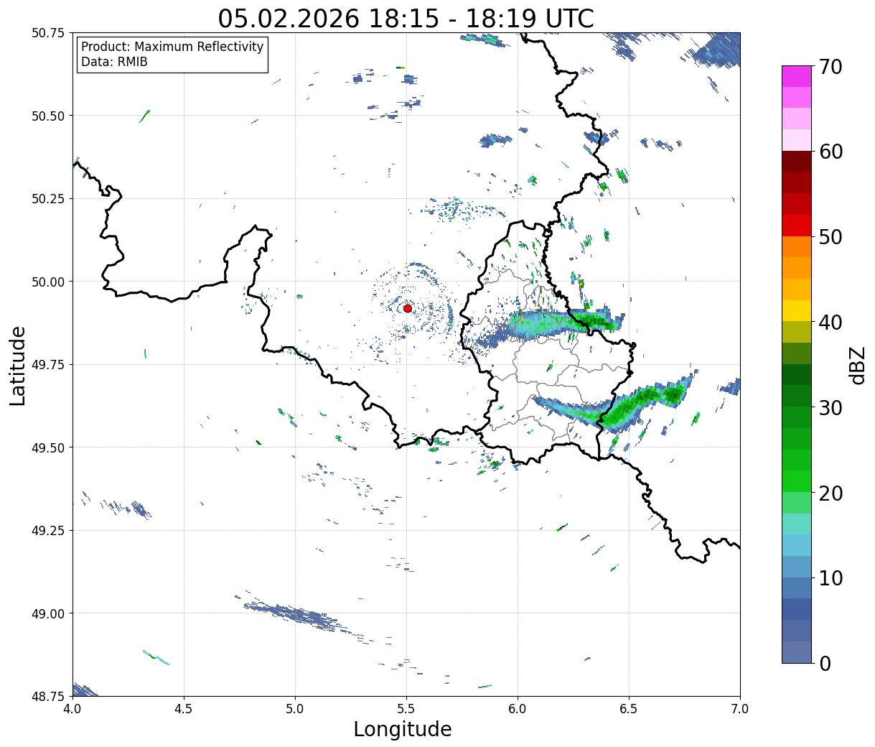The width and height of the screenshot is (875, 747).
Task: Click the plot title timestamp text
Action: click(406, 18)
